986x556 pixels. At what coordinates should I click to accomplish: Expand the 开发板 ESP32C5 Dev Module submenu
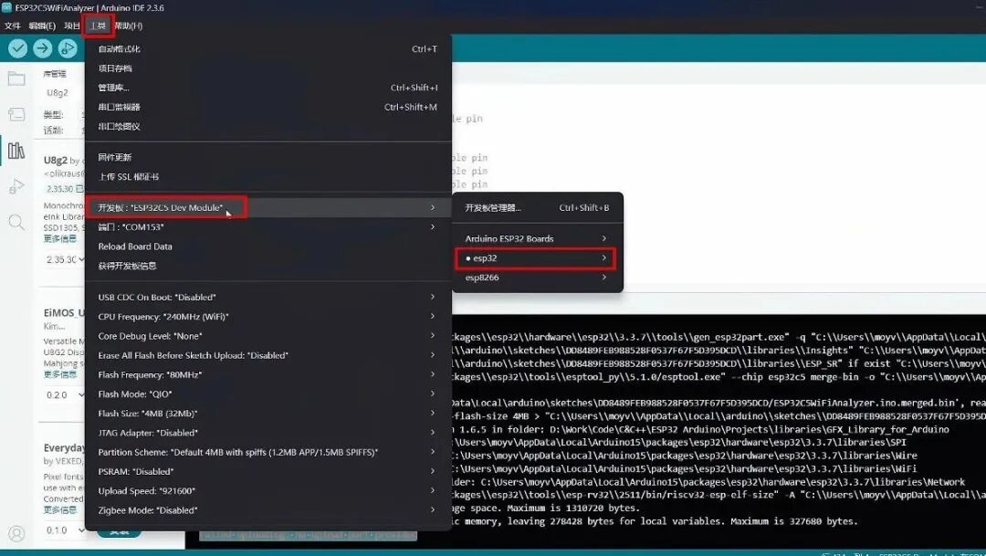[267, 207]
